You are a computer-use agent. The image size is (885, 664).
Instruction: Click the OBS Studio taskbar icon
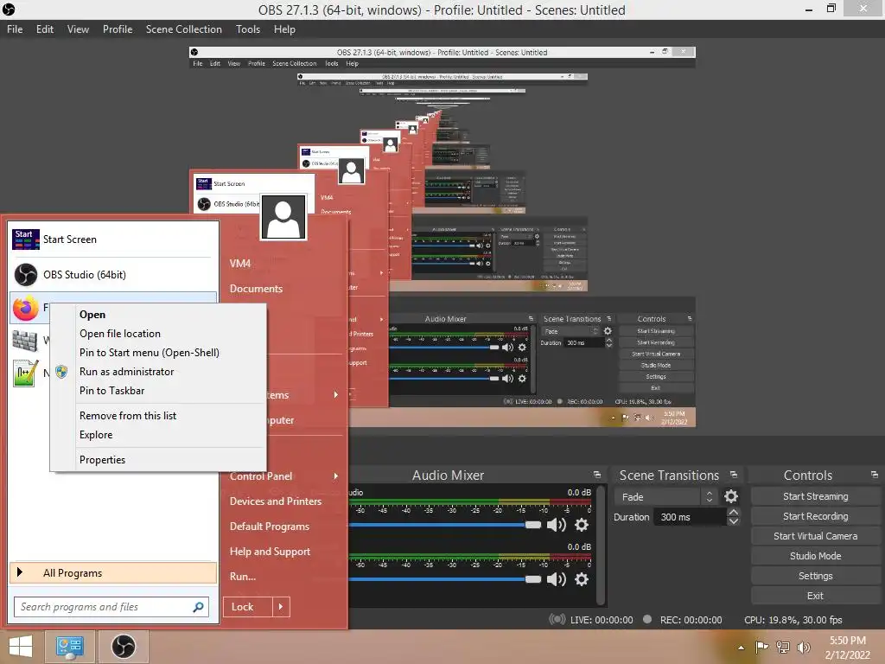(x=123, y=647)
